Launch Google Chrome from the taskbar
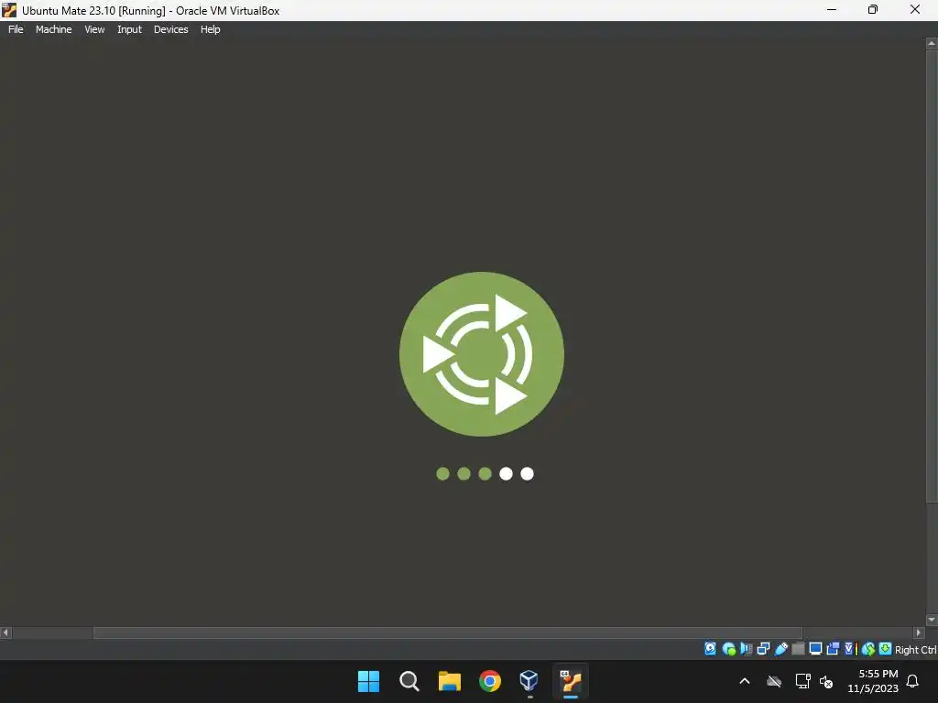Image resolution: width=938 pixels, height=703 pixels. click(490, 681)
